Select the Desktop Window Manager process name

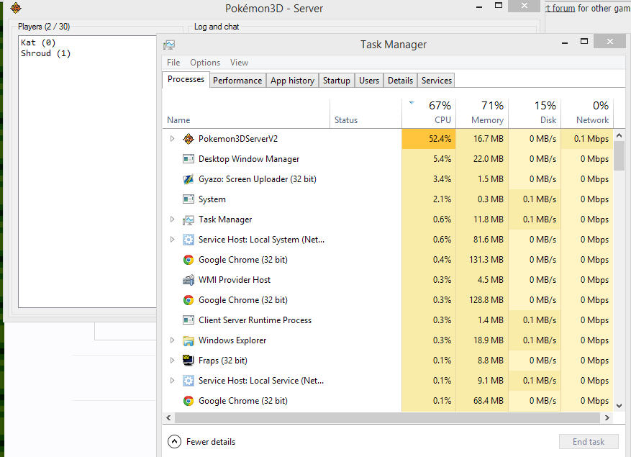pos(249,159)
